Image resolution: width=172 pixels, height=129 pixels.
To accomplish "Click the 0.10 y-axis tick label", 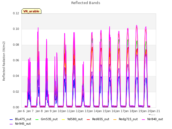I will 16,29.
